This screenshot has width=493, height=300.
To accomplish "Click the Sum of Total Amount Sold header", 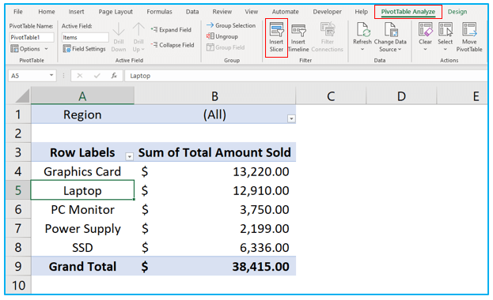I will click(x=215, y=152).
